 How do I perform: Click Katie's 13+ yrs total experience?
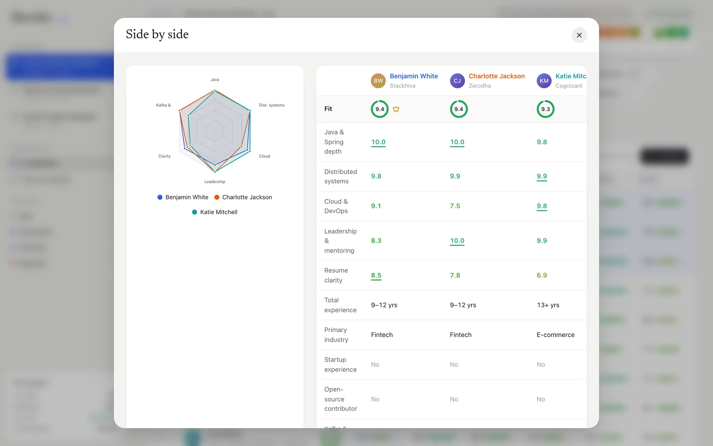(x=548, y=305)
